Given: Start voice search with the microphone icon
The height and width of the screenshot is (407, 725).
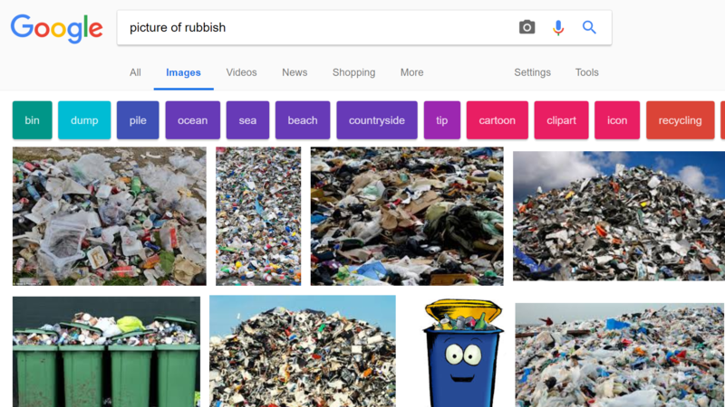Looking at the screenshot, I should click(x=558, y=28).
